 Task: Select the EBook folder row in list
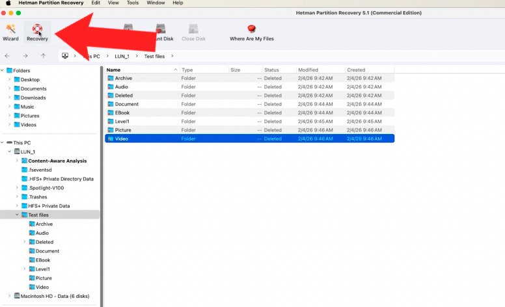[250, 113]
